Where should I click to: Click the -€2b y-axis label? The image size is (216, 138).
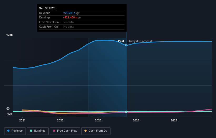(9, 114)
